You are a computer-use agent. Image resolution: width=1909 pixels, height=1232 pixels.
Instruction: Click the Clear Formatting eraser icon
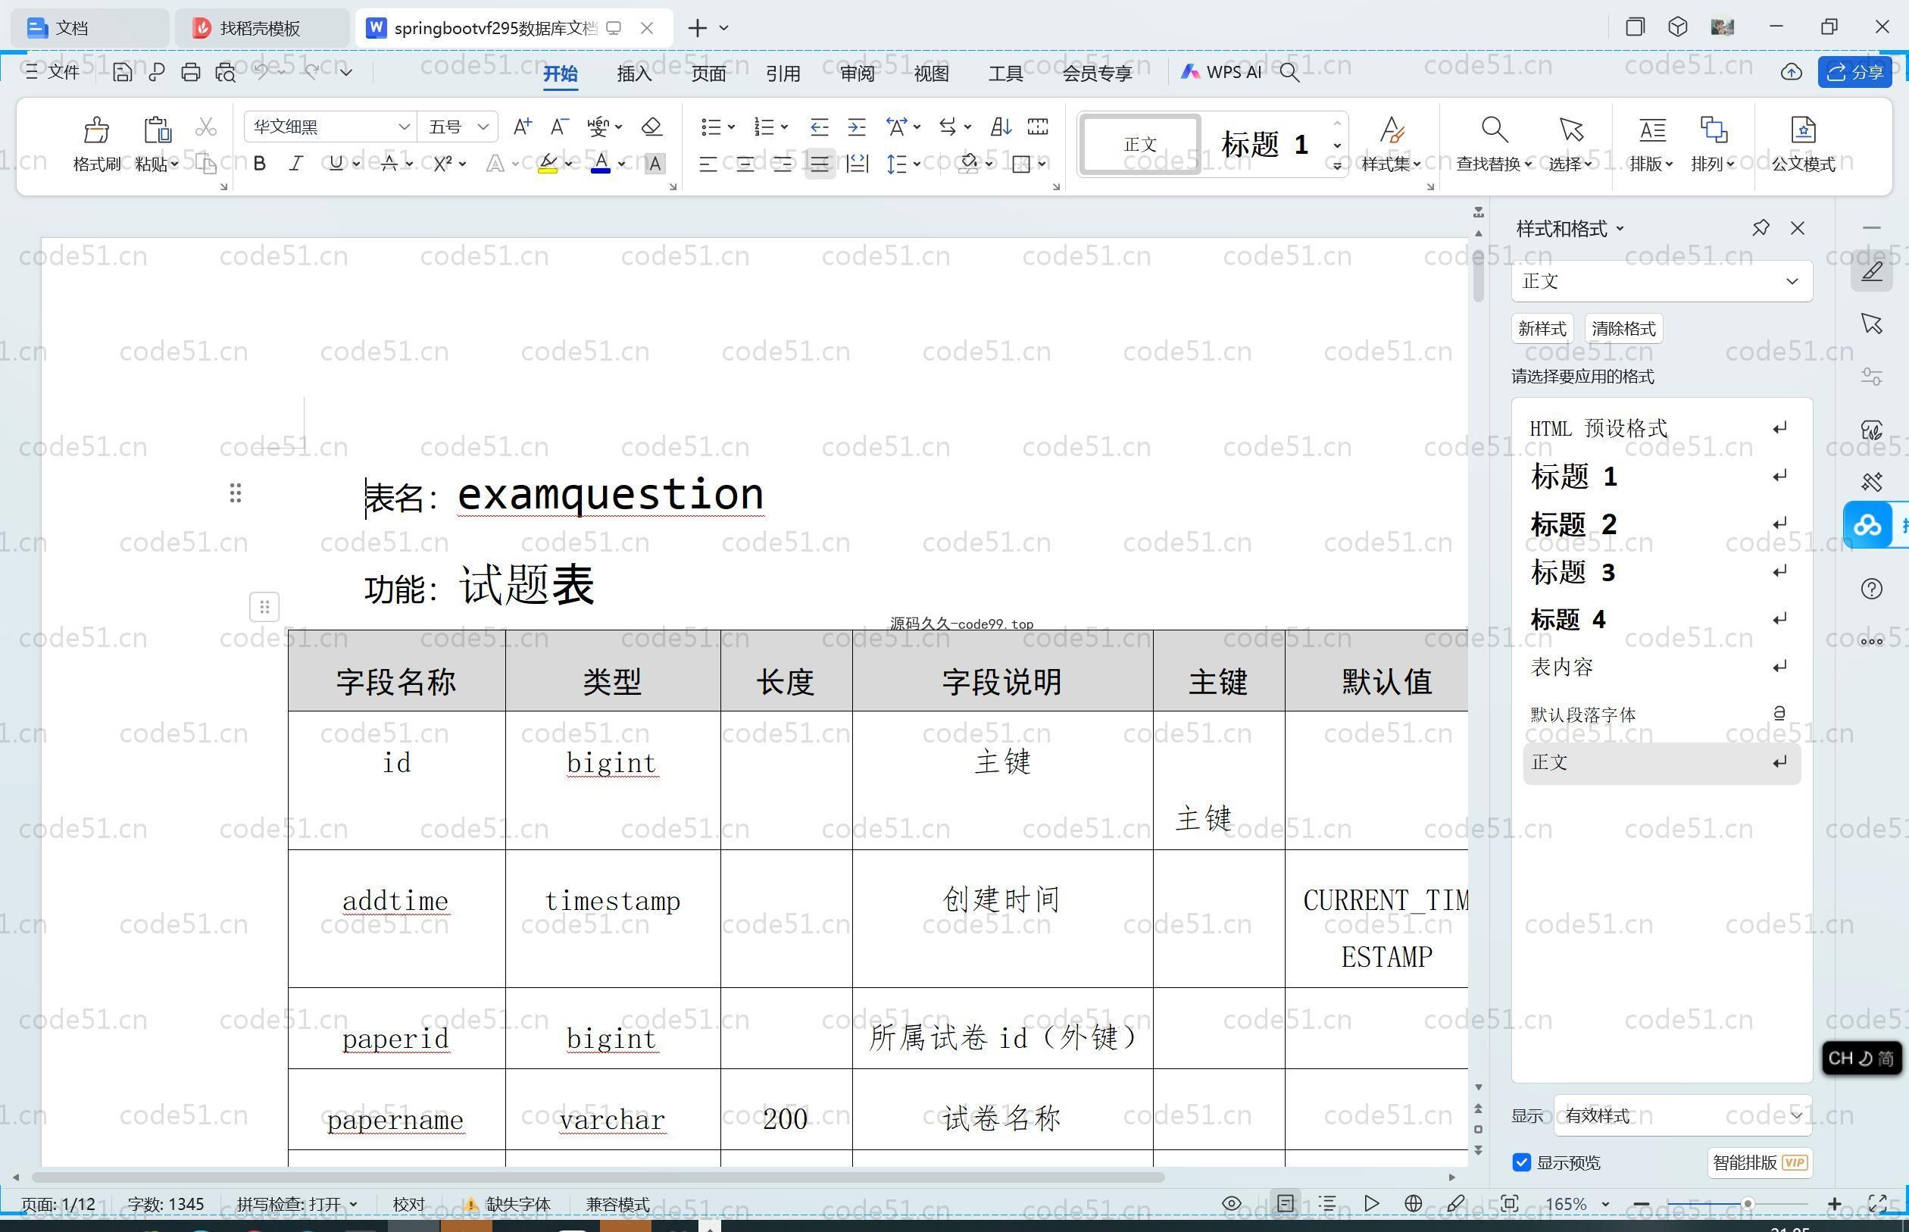(x=651, y=127)
